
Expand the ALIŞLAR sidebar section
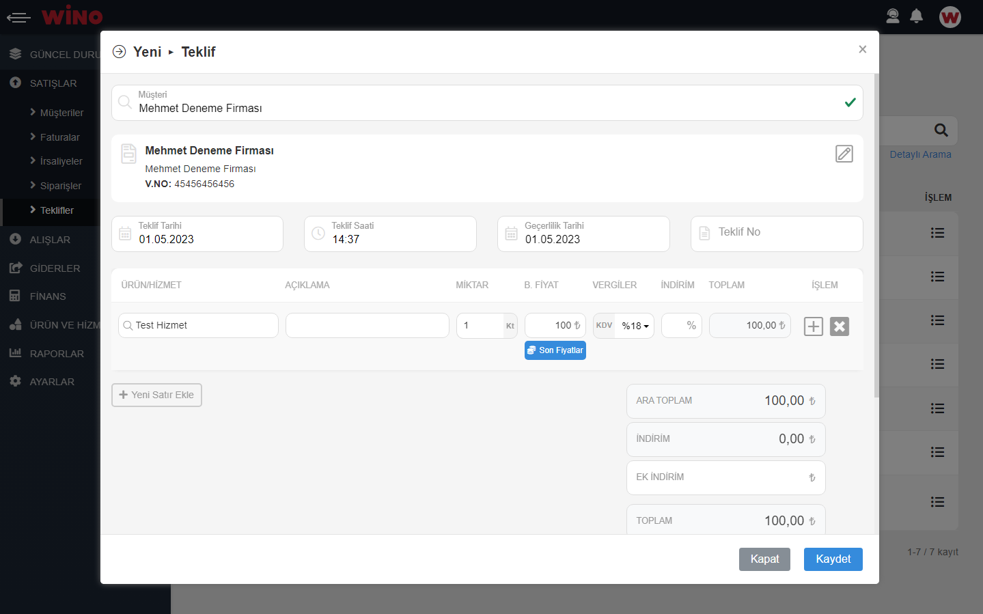(x=50, y=240)
